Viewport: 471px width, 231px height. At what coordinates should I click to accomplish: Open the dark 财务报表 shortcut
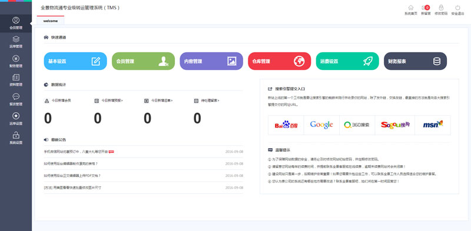coord(416,61)
